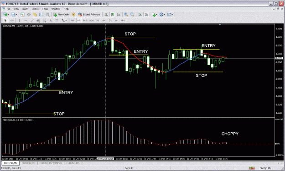Open the Templates icon
285x171 pixels.
[169, 15]
